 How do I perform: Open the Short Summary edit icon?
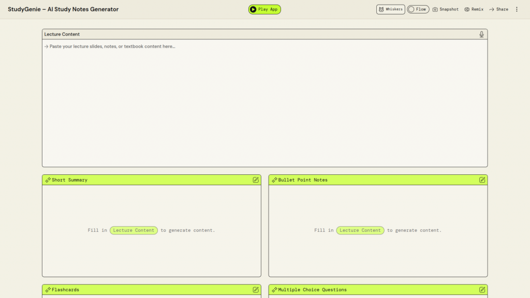pyautogui.click(x=256, y=180)
